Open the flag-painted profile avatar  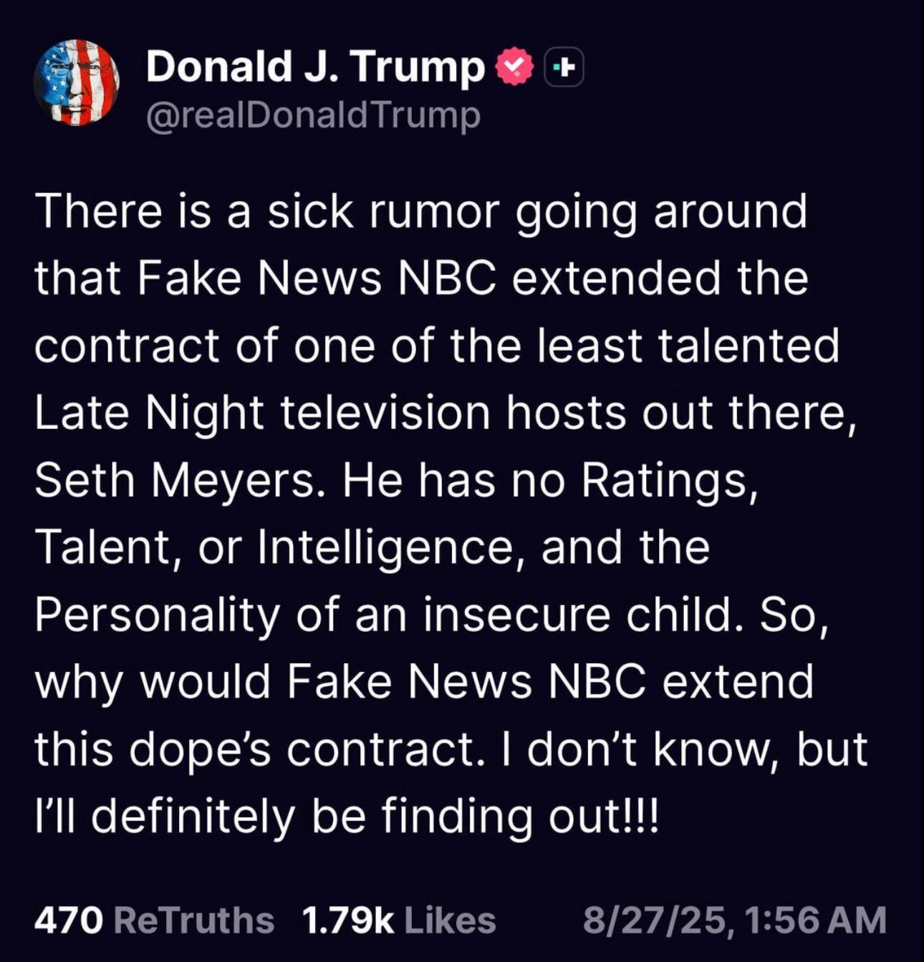[x=77, y=82]
